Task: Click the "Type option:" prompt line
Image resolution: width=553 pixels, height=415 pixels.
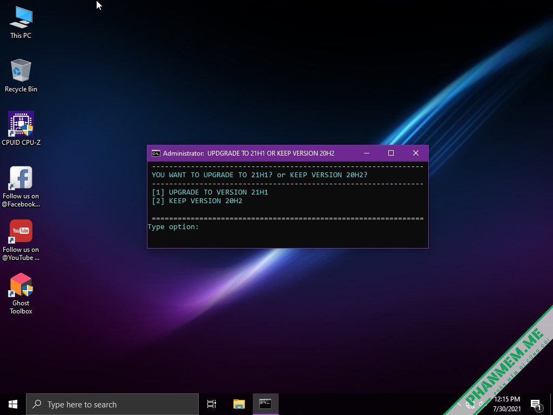Action: click(173, 227)
